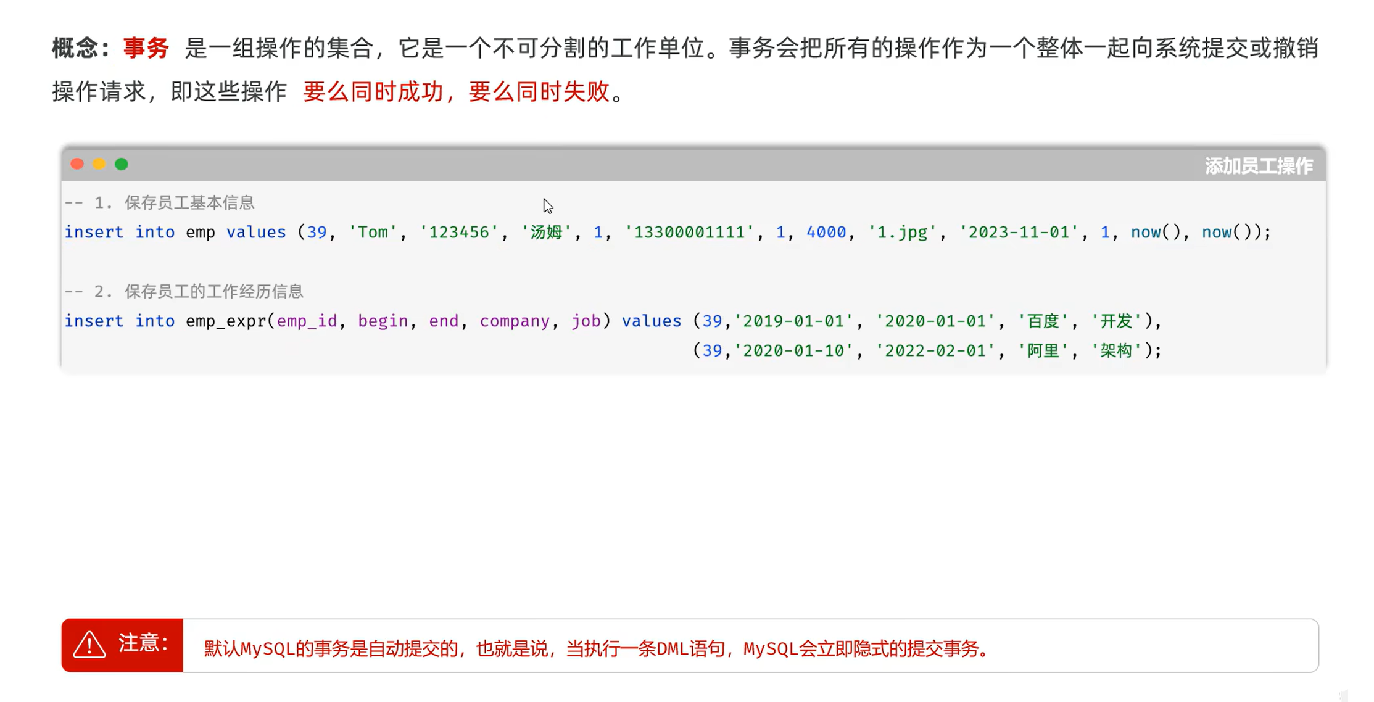Click the job column name

(x=586, y=321)
